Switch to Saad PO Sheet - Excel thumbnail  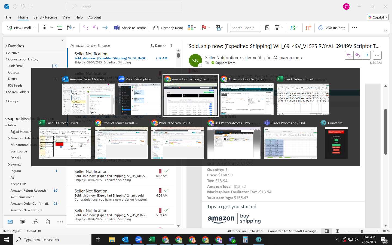(65, 143)
